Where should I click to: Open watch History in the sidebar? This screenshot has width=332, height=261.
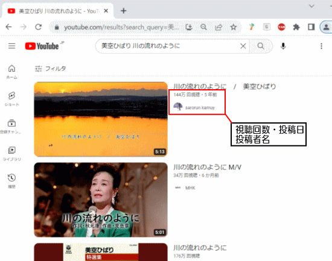coord(11,181)
